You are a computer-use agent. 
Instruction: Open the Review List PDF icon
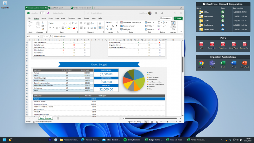pos(212,44)
